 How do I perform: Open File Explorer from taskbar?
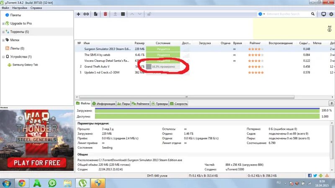[67, 183]
